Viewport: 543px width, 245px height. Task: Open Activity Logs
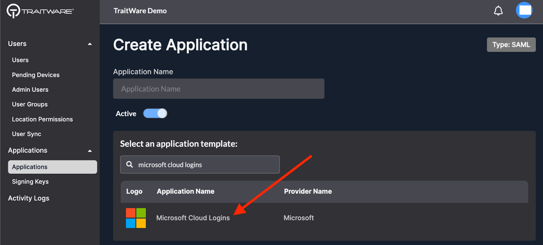[29, 198]
